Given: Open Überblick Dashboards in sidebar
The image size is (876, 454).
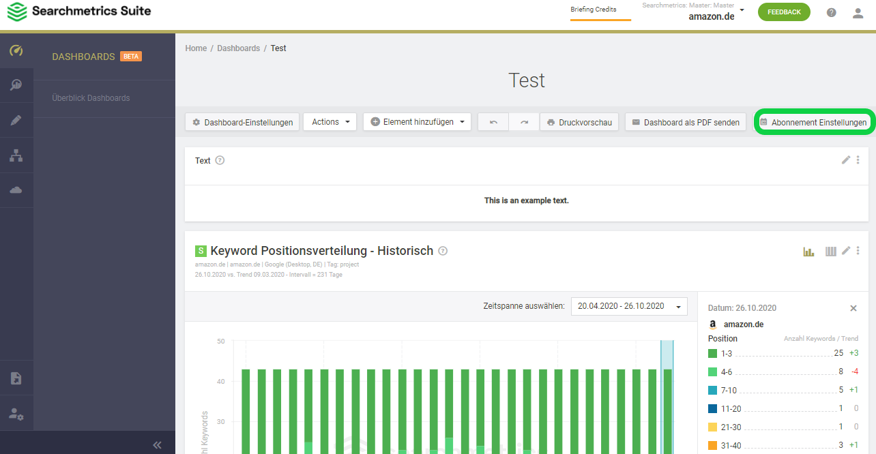Looking at the screenshot, I should [x=91, y=98].
